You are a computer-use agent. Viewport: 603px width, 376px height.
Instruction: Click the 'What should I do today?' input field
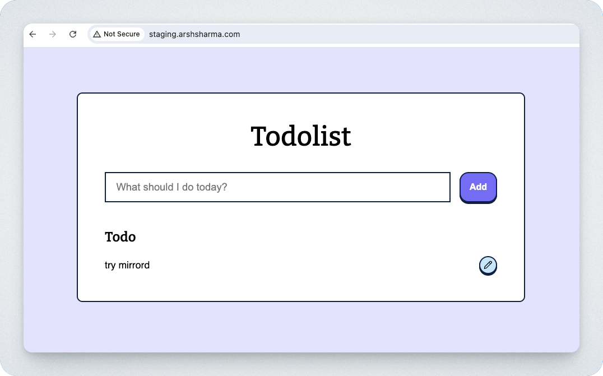click(x=277, y=187)
